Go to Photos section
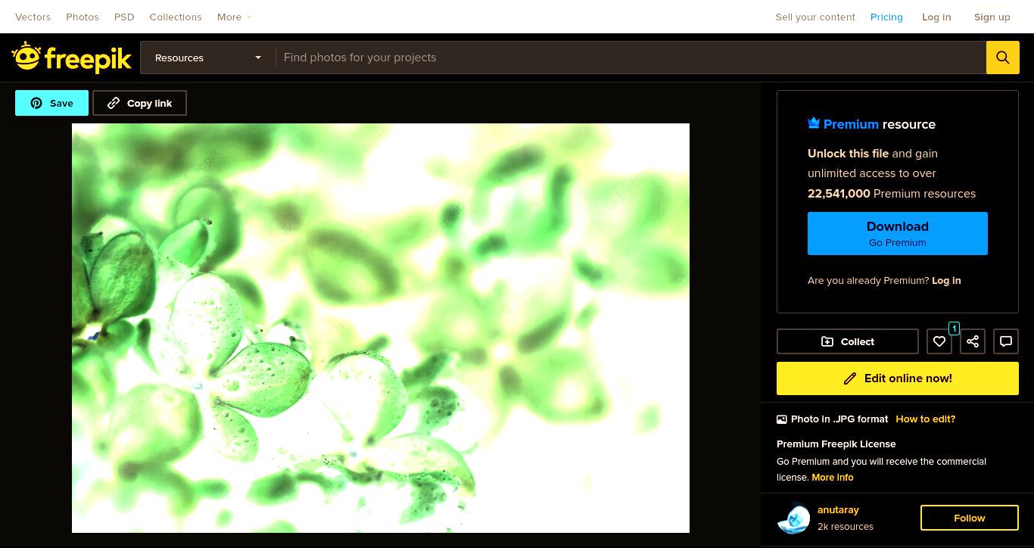The width and height of the screenshot is (1034, 548). 83,17
